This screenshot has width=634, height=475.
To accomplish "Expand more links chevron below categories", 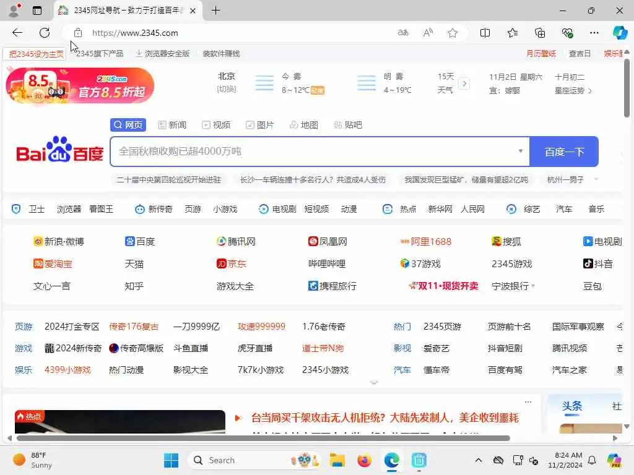I will click(x=374, y=382).
